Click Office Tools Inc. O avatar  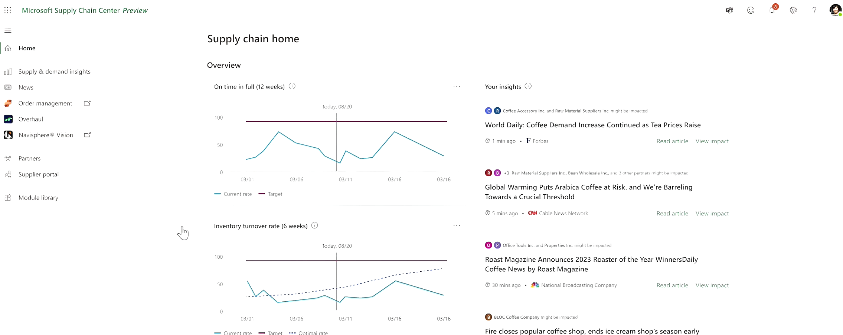(x=489, y=245)
